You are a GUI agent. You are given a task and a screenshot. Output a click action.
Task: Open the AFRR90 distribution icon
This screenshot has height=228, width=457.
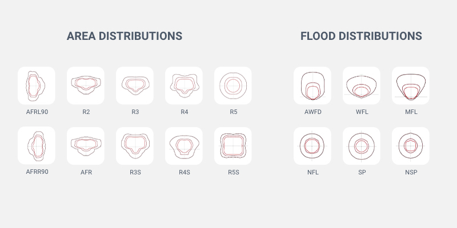click(x=37, y=145)
